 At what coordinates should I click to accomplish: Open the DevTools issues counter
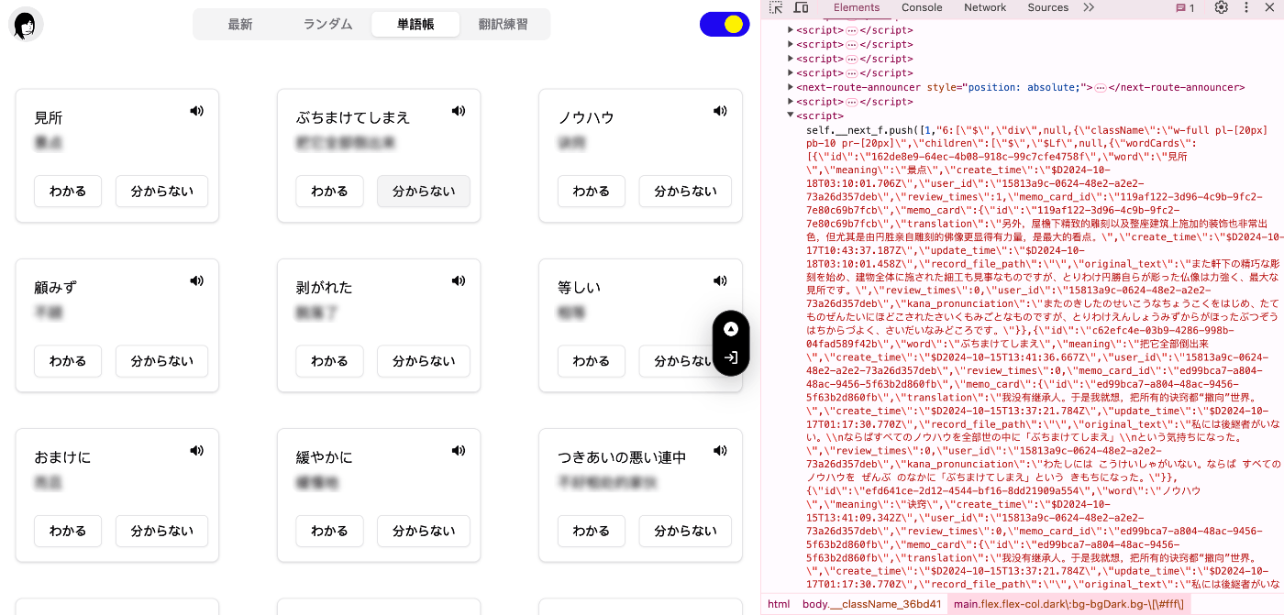[x=1186, y=7]
